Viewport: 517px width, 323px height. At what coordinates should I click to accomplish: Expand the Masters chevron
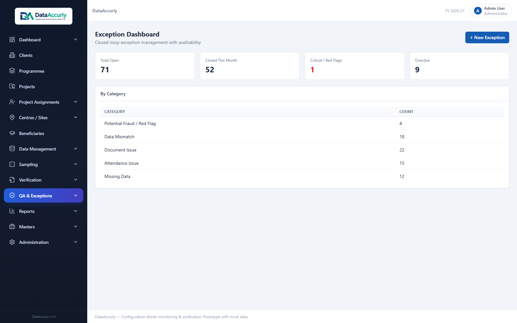(76, 226)
